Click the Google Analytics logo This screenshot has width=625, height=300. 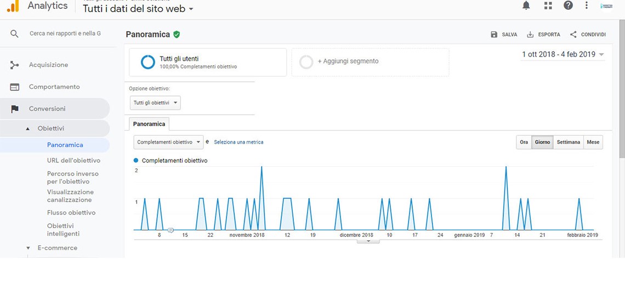(x=13, y=5)
